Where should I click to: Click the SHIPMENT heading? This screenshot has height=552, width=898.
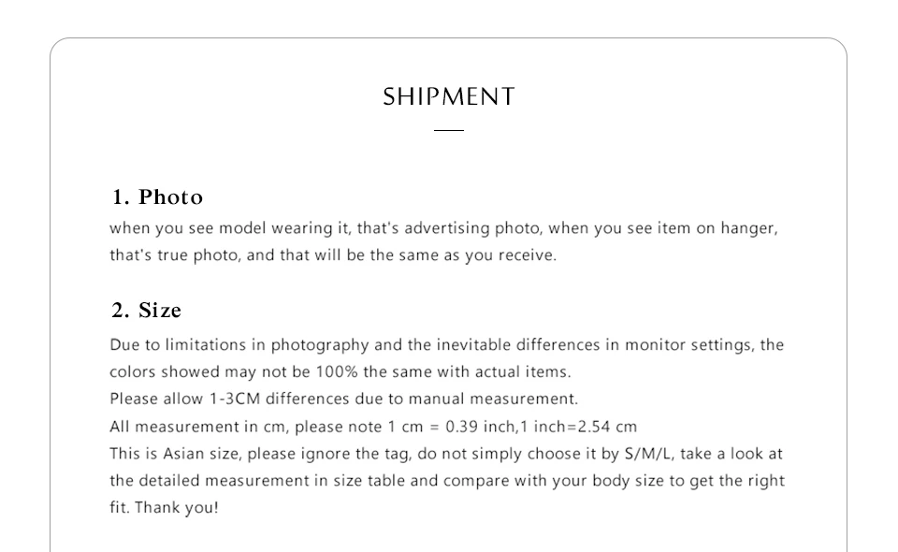pyautogui.click(x=449, y=96)
